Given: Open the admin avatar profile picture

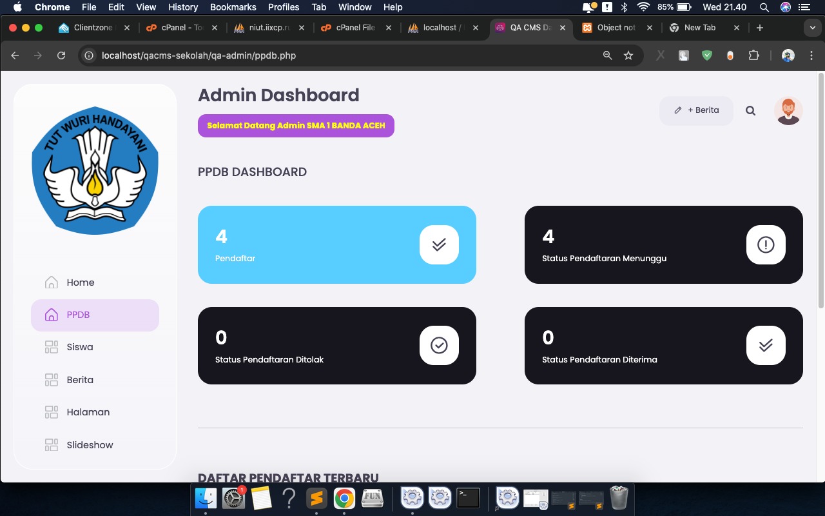Looking at the screenshot, I should click(788, 110).
